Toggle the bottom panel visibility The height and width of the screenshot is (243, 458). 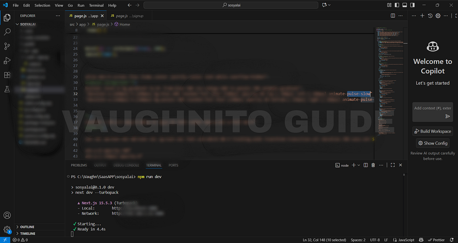[x=404, y=5]
